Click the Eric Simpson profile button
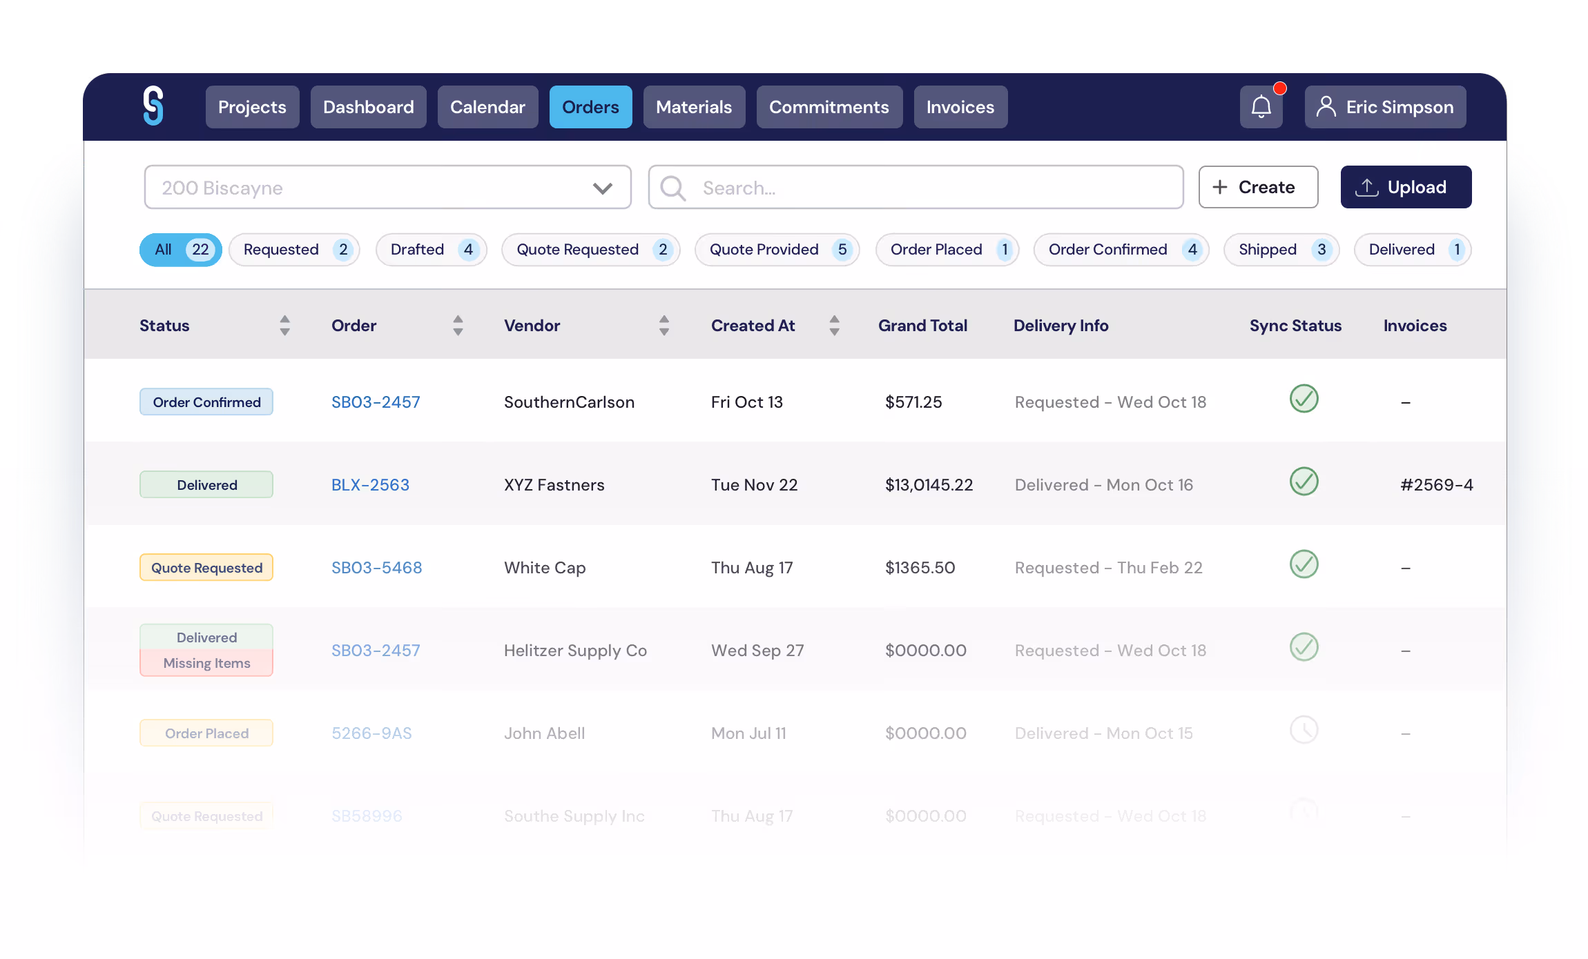Viewport: 1588px width, 959px height. coord(1385,107)
